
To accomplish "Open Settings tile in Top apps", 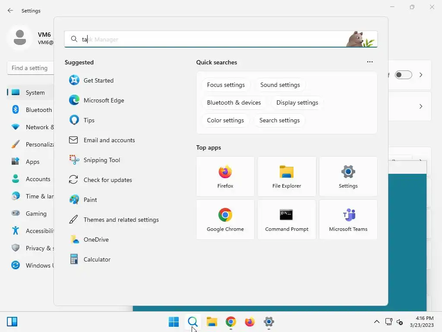I will [x=348, y=176].
